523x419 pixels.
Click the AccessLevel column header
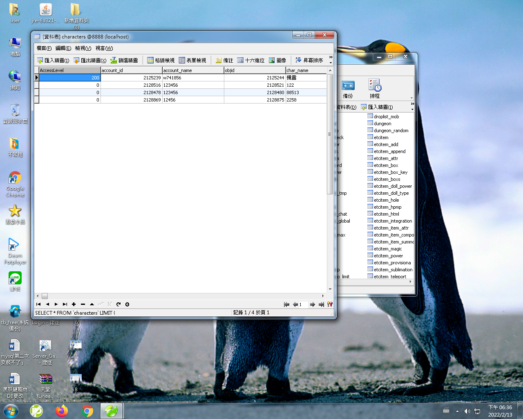[69, 70]
